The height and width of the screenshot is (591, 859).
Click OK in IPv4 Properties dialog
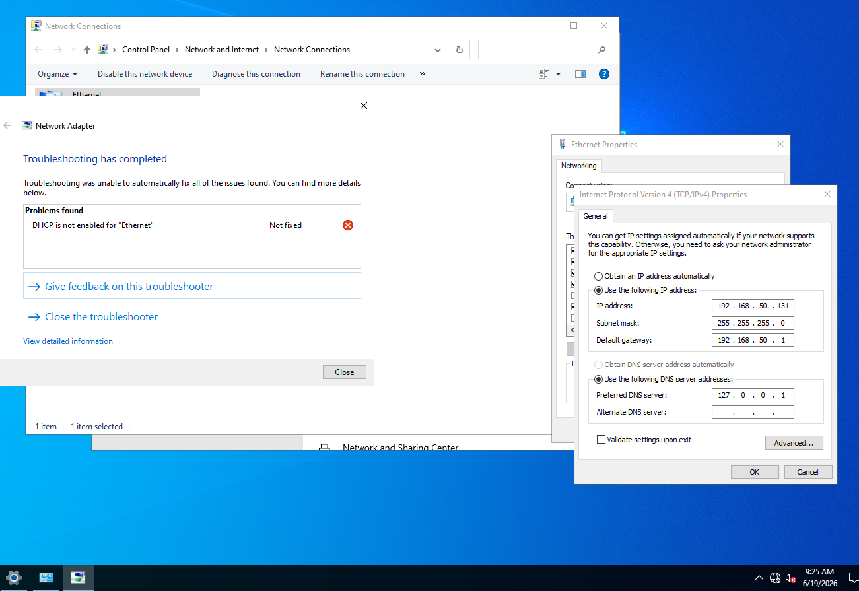(755, 472)
